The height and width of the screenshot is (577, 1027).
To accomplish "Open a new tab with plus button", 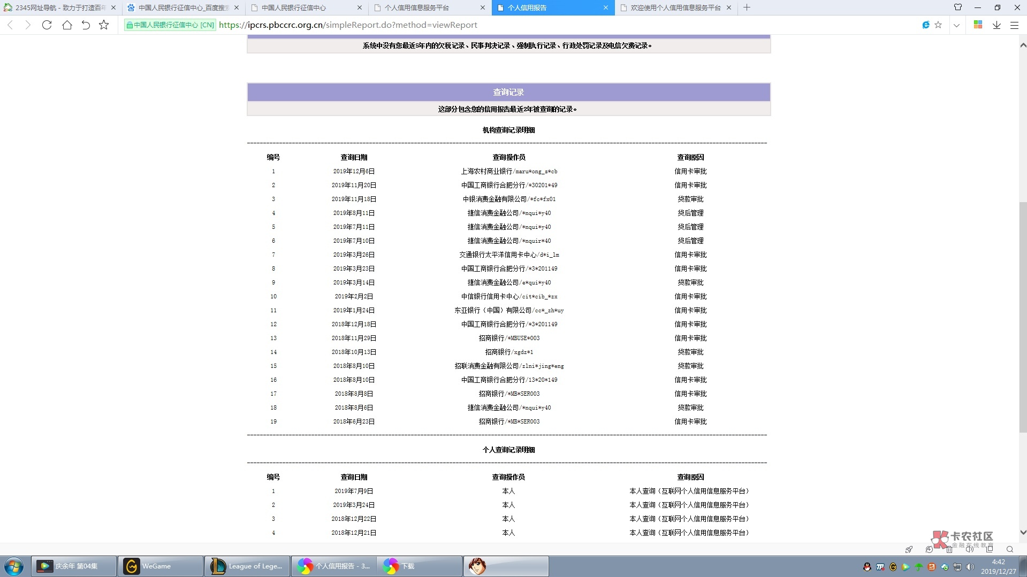I will (747, 7).
